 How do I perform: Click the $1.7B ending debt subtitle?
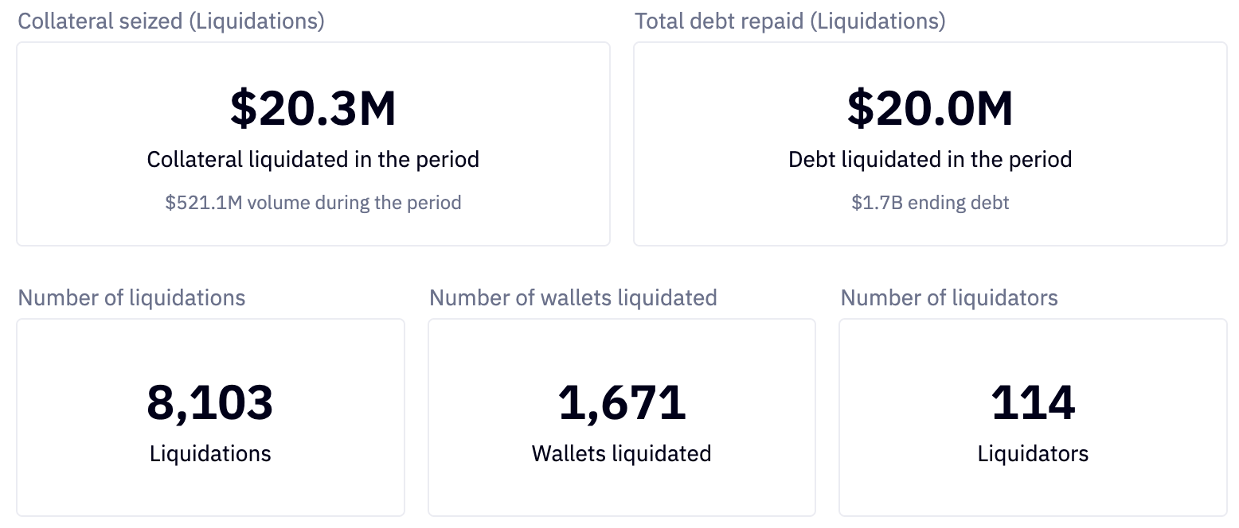coord(930,203)
